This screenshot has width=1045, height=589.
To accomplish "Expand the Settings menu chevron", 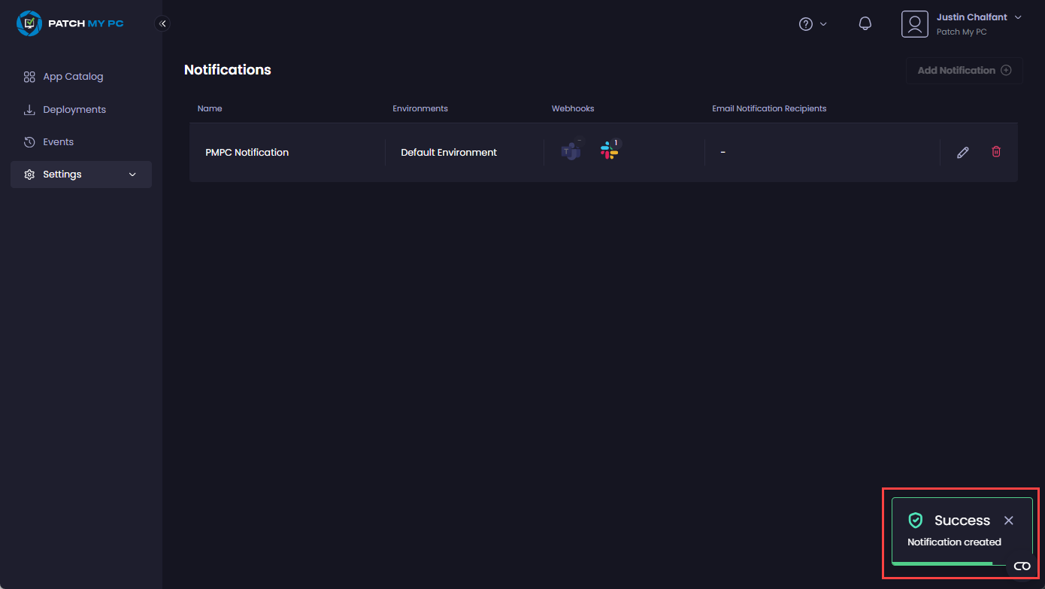I will (x=133, y=175).
